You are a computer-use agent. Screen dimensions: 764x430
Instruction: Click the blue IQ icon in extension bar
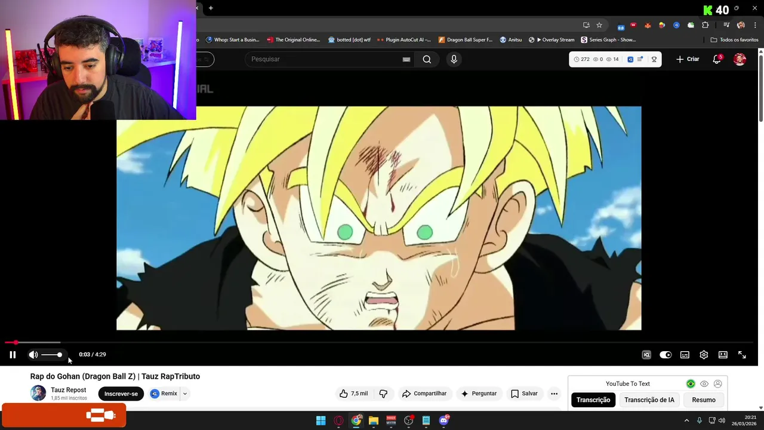tap(630, 59)
